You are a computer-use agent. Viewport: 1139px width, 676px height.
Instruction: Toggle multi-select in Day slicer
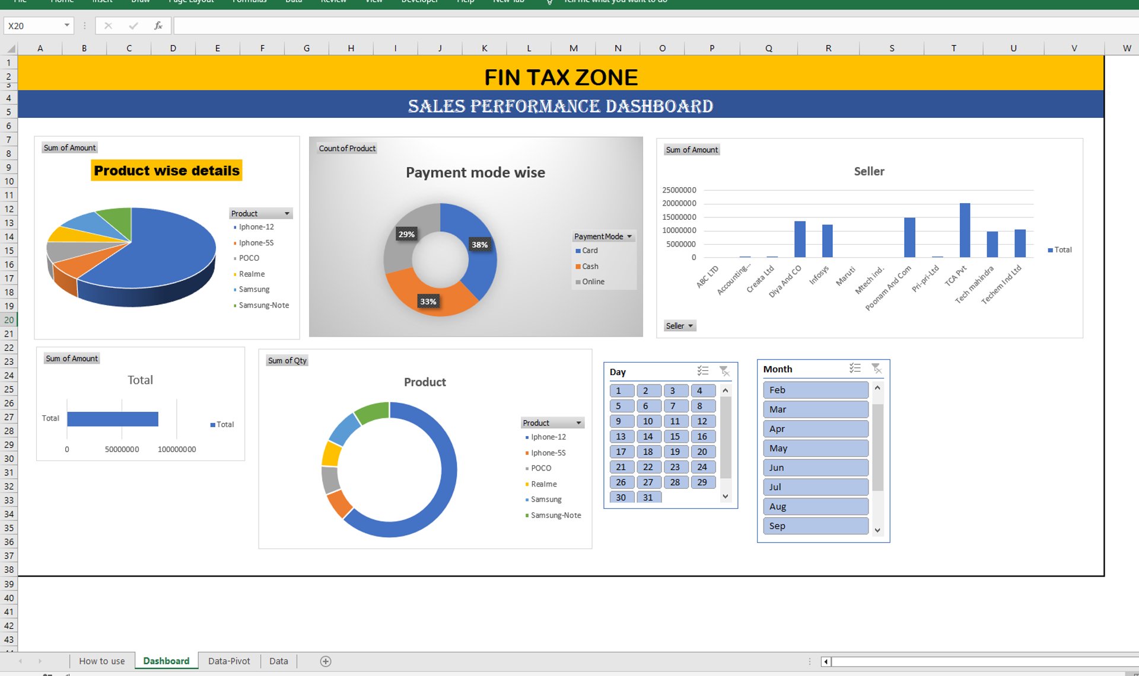pos(703,371)
